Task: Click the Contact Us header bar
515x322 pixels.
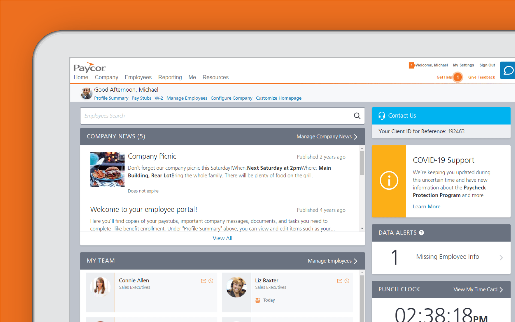Action: (441, 116)
